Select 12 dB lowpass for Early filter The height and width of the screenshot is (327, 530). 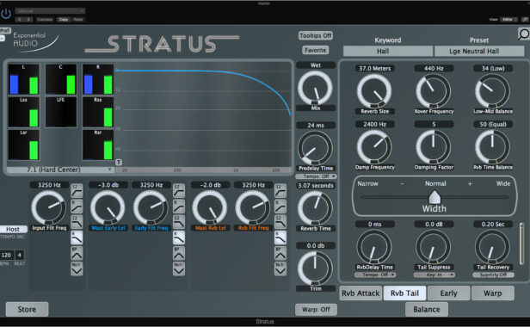[x=179, y=222]
